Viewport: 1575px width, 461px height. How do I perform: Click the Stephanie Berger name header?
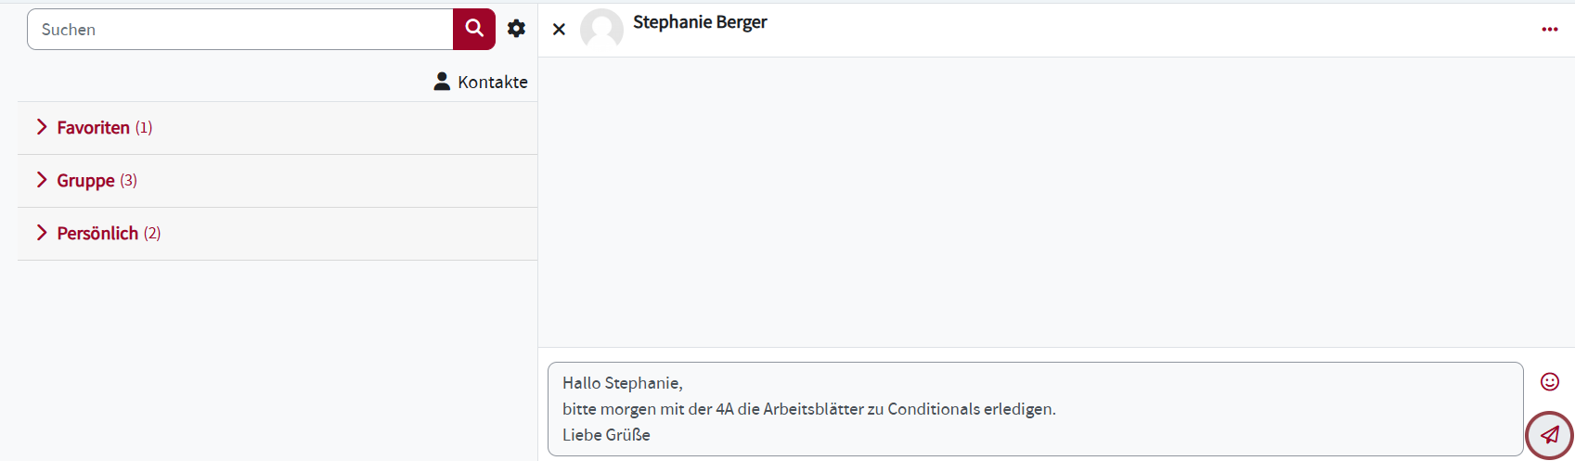700,22
